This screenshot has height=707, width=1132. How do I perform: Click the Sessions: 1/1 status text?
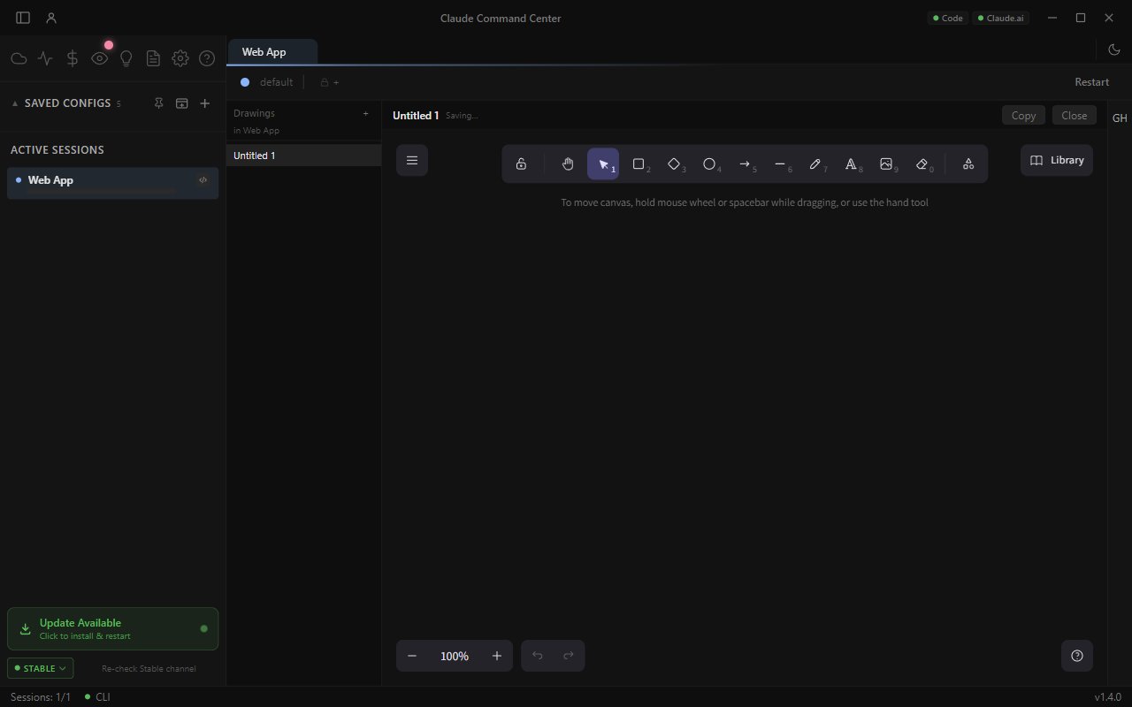click(41, 697)
